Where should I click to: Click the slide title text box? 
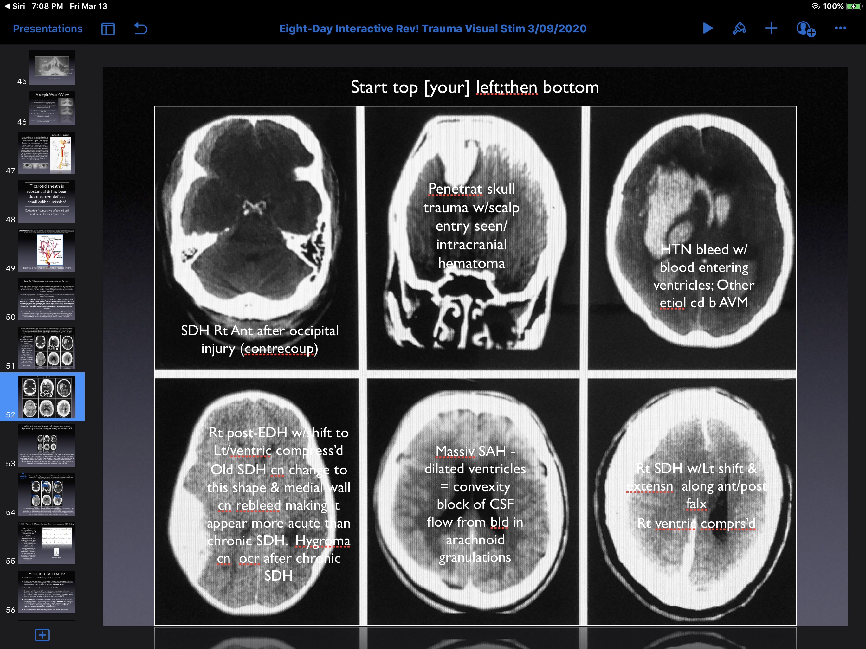475,87
